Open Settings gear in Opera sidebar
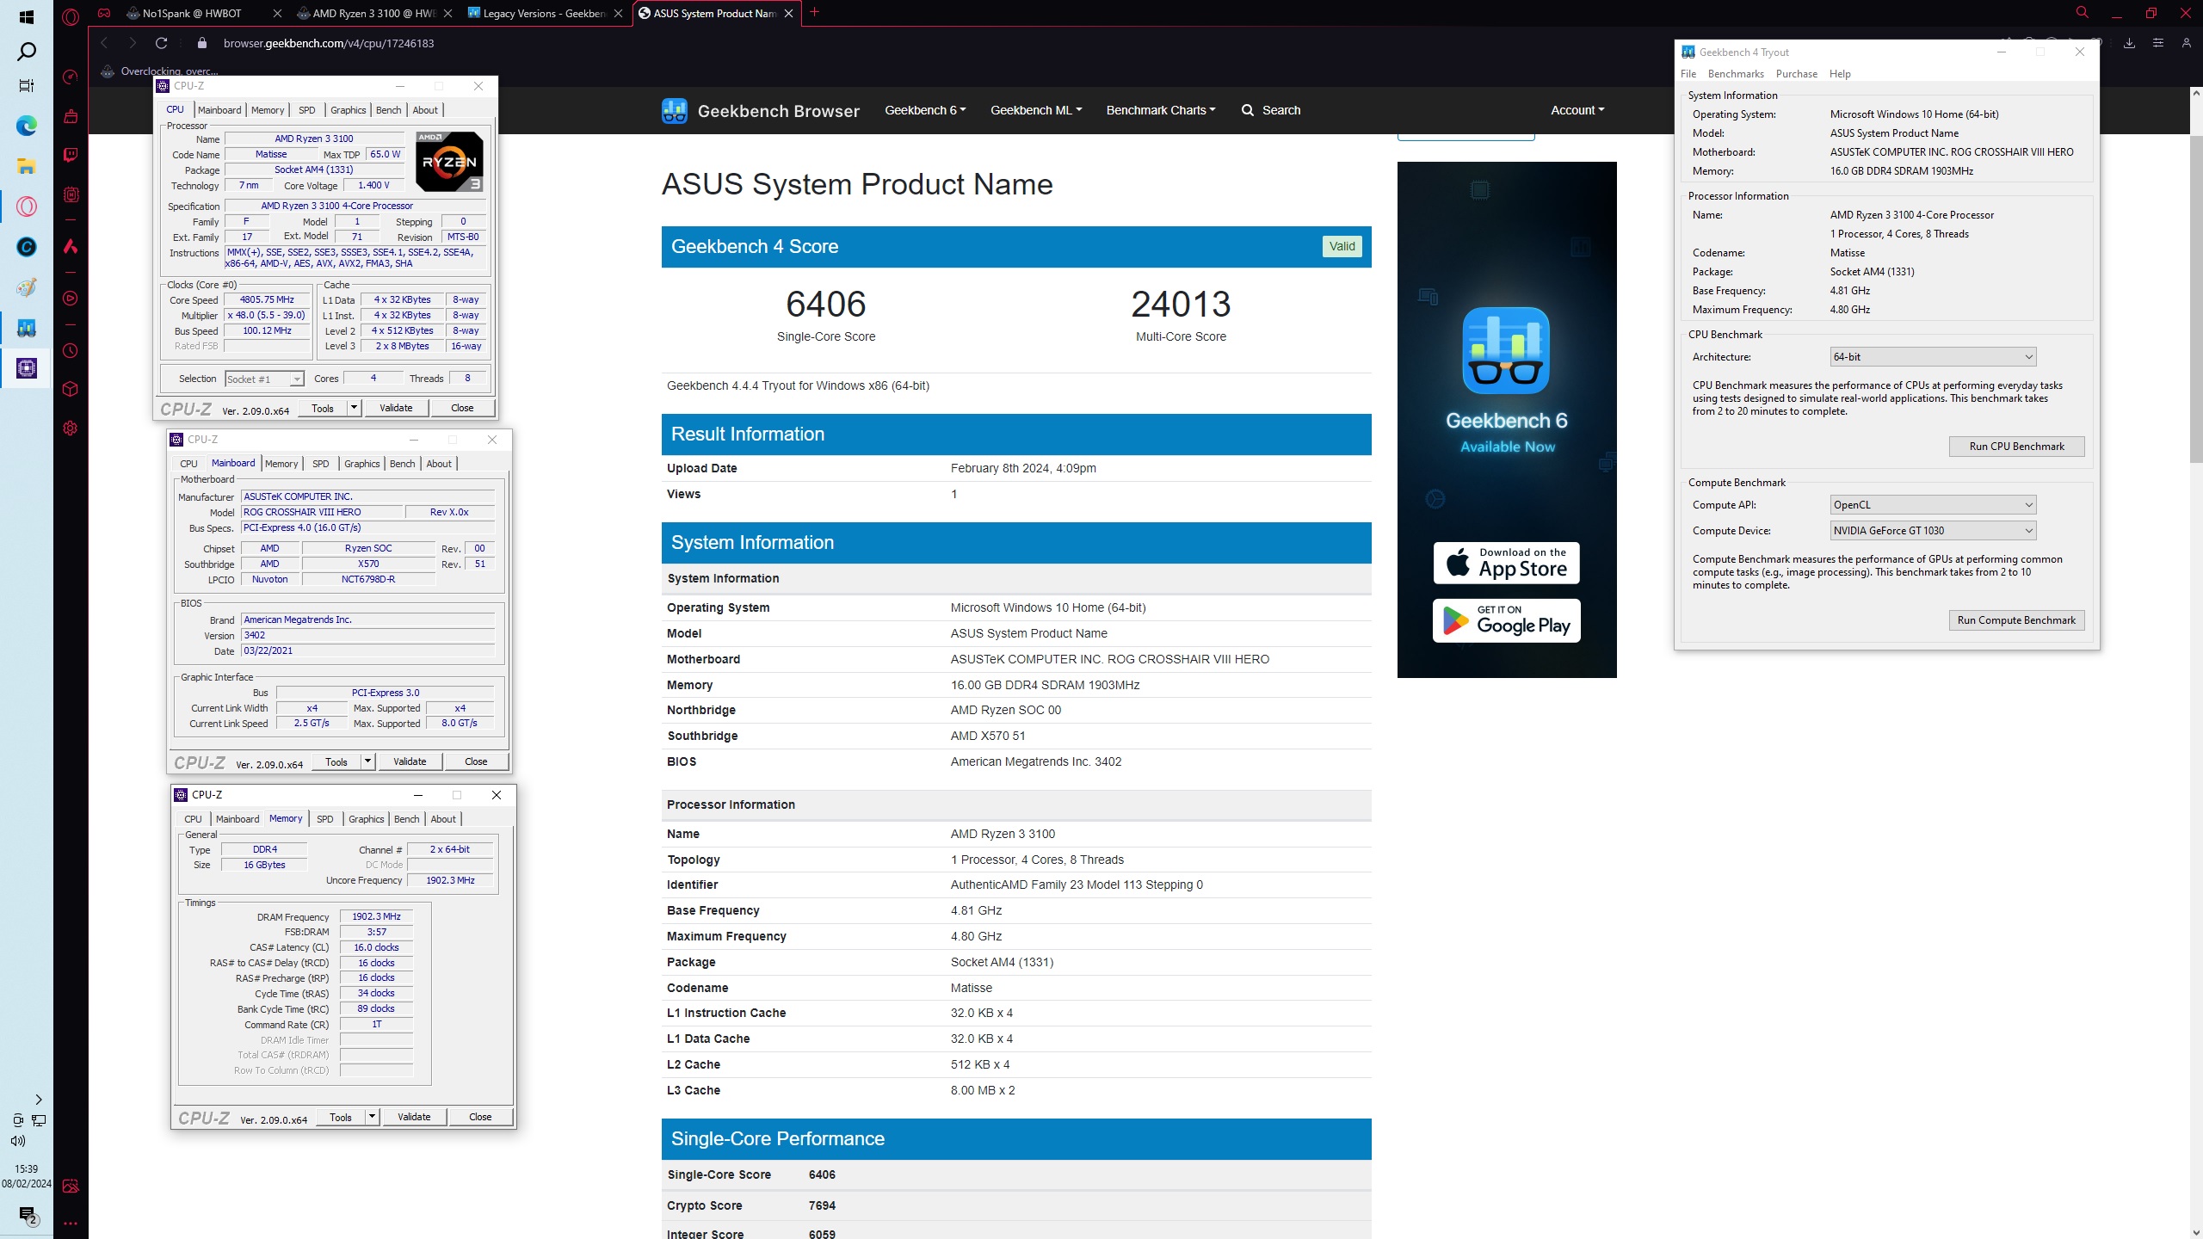The image size is (2203, 1239). 71,428
